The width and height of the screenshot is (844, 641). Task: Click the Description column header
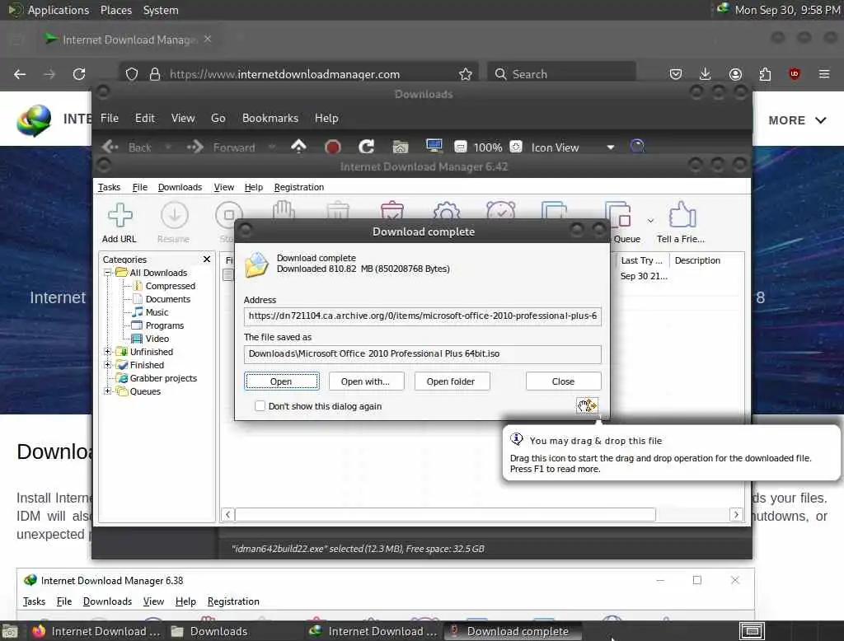(x=697, y=260)
